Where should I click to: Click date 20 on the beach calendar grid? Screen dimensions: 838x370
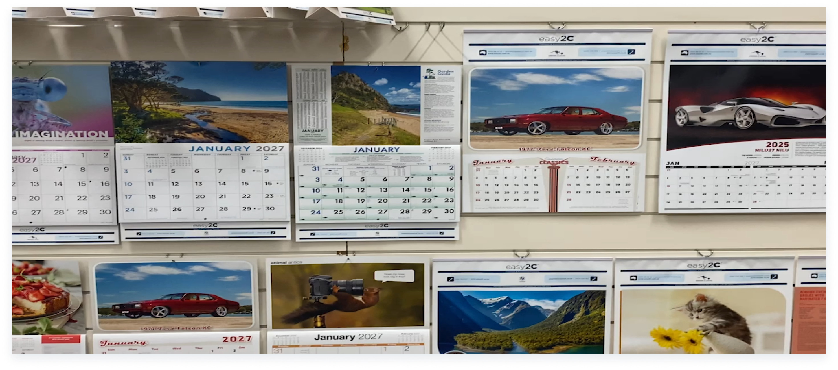200,197
